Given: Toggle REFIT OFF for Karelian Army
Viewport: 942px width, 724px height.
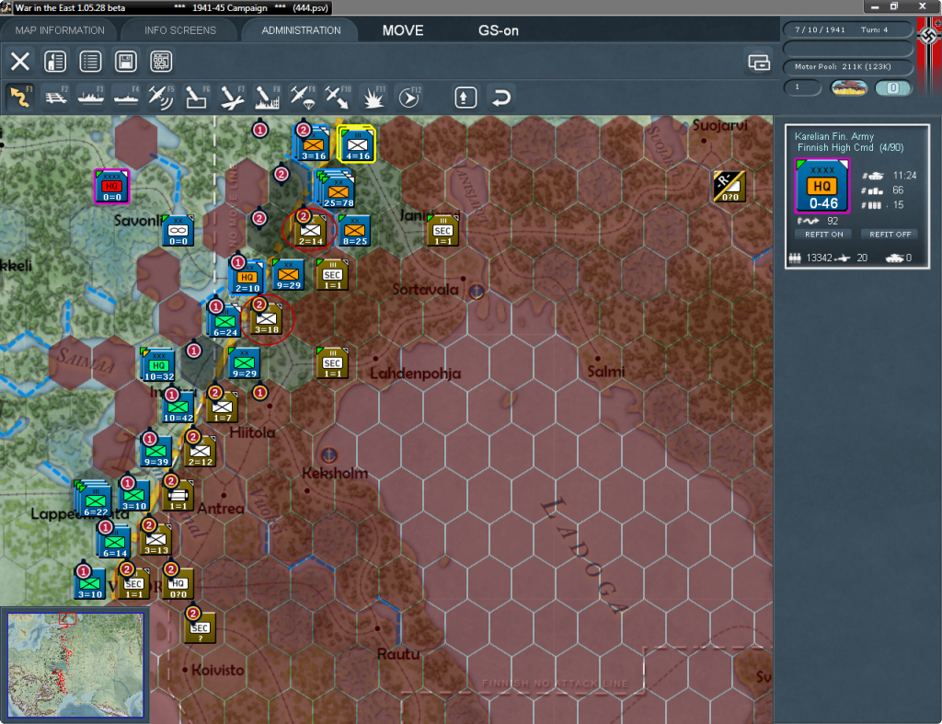Looking at the screenshot, I should click(x=890, y=235).
